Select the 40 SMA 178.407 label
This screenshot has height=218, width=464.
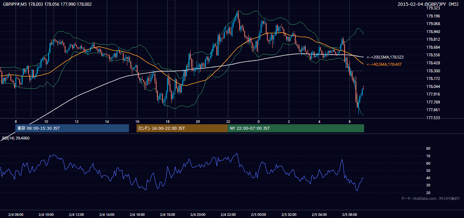[x=384, y=64]
